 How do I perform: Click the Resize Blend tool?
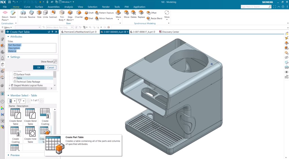click(x=154, y=18)
